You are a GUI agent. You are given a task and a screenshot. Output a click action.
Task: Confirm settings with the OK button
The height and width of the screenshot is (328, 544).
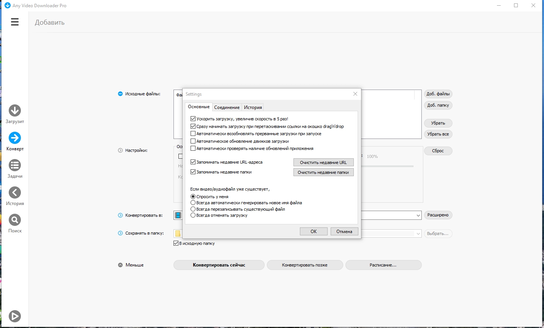point(314,232)
